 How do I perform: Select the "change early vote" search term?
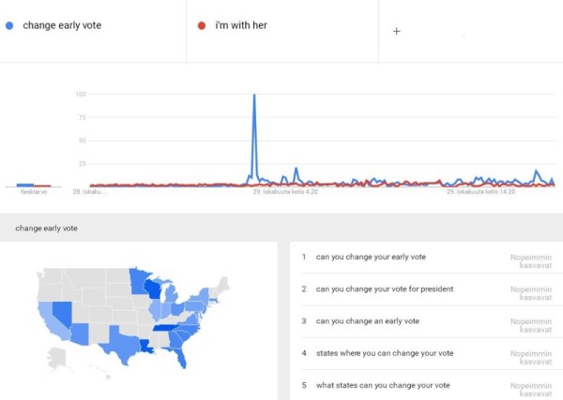coord(62,25)
